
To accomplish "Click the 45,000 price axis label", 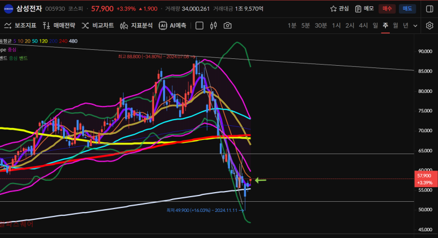I will click(x=425, y=229).
